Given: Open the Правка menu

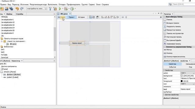Looking at the screenshot, I should [x=3, y=5].
